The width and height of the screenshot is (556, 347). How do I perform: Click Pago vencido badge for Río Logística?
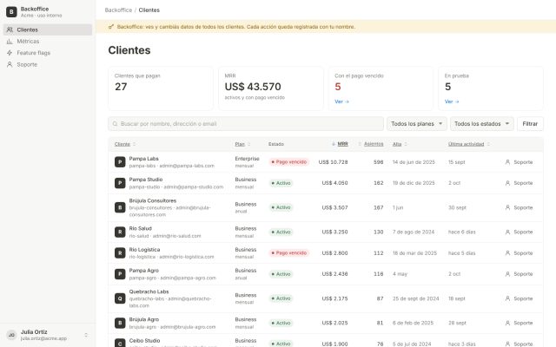289,253
